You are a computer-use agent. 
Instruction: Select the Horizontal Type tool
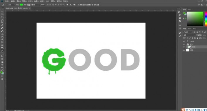(x=2, y=54)
